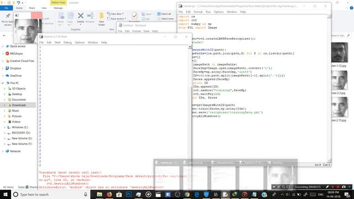This screenshot has width=354, height=199.
Task: Select Downloads in the navigation tree
Action: [19, 105]
